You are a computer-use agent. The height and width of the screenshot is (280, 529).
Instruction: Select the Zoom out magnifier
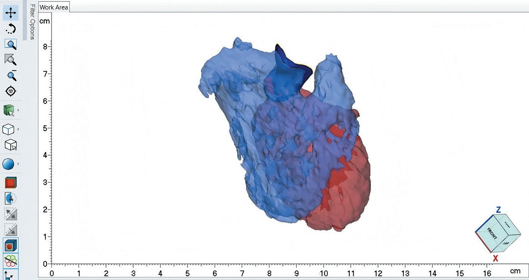[11, 75]
